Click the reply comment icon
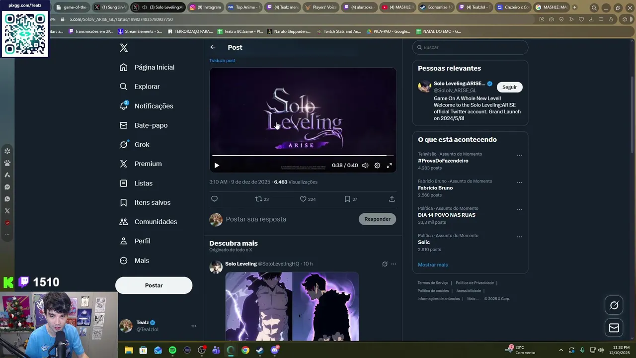Image resolution: width=636 pixels, height=358 pixels. click(214, 199)
